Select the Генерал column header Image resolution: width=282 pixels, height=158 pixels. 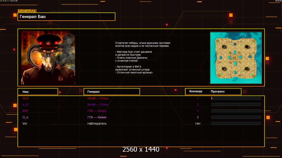(112, 92)
